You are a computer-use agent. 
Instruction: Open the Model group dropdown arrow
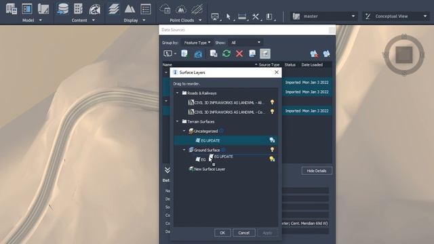click(41, 20)
